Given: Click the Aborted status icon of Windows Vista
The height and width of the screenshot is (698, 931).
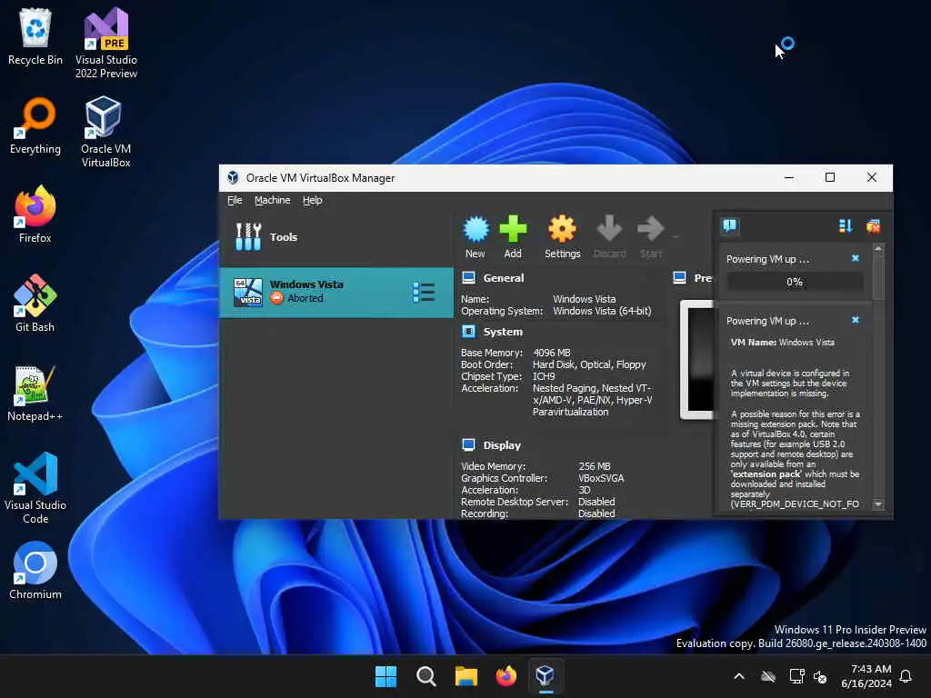Looking at the screenshot, I should coord(276,298).
